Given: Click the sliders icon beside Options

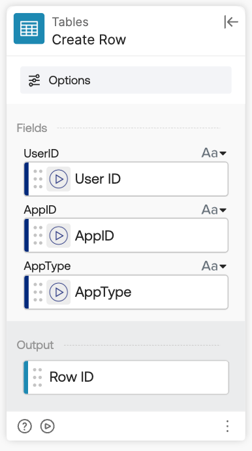Looking at the screenshot, I should (x=34, y=80).
